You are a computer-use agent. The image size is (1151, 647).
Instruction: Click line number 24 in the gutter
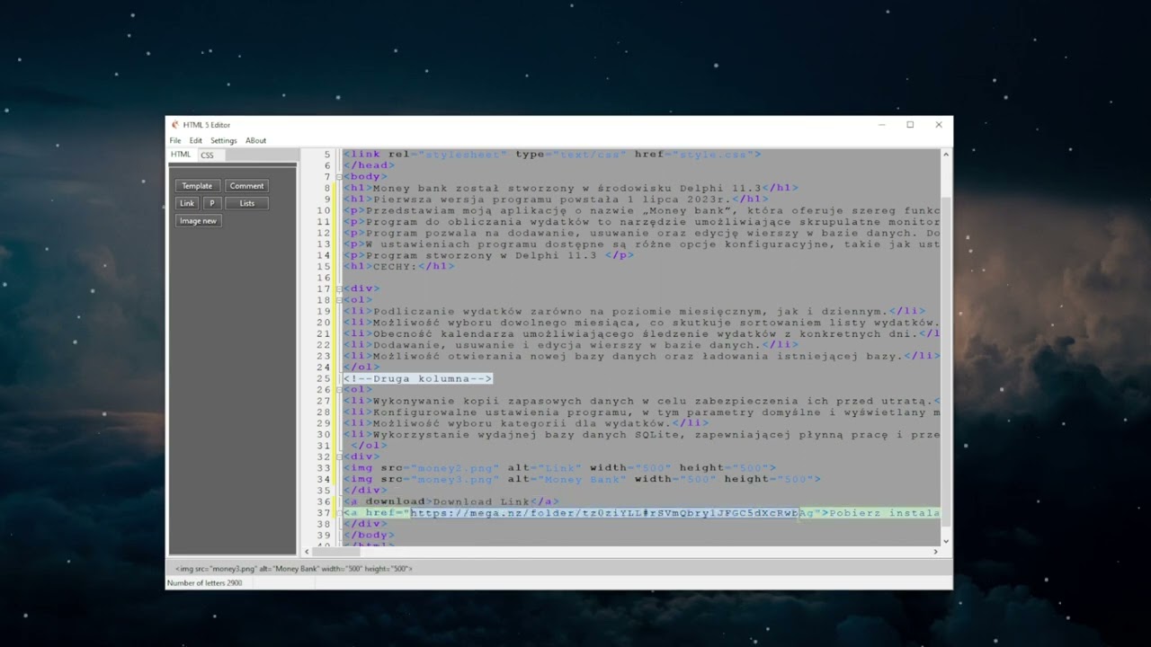click(x=324, y=368)
